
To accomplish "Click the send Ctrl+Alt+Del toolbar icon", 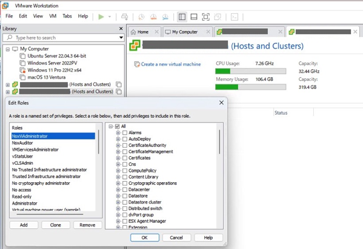I will (125, 17).
